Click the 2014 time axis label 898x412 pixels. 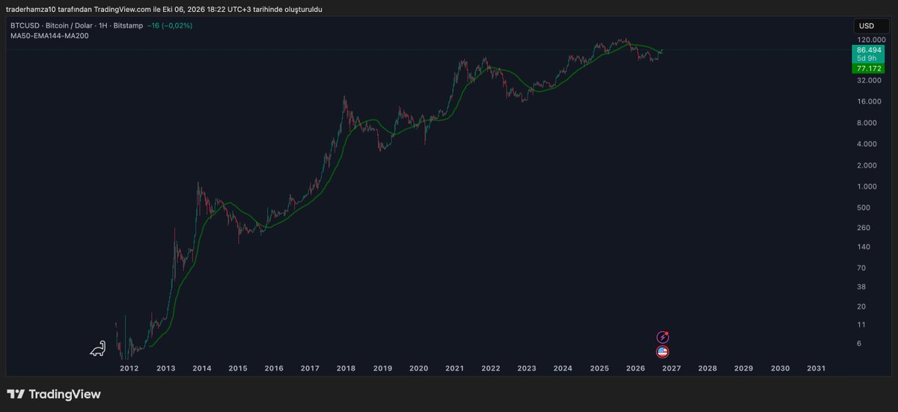pos(201,369)
